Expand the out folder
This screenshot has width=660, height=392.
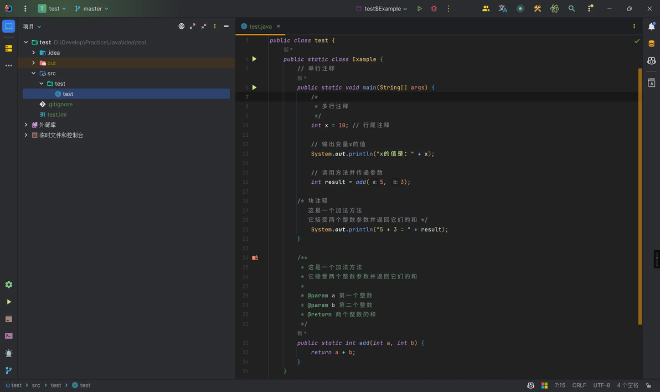click(x=34, y=63)
